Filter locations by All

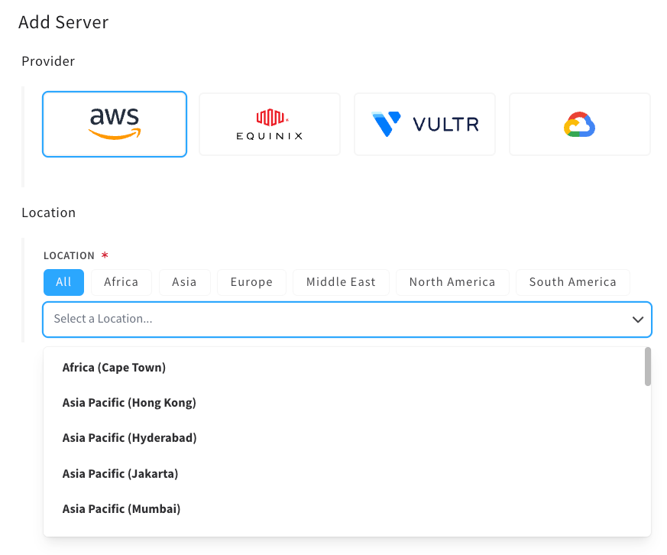pos(64,282)
